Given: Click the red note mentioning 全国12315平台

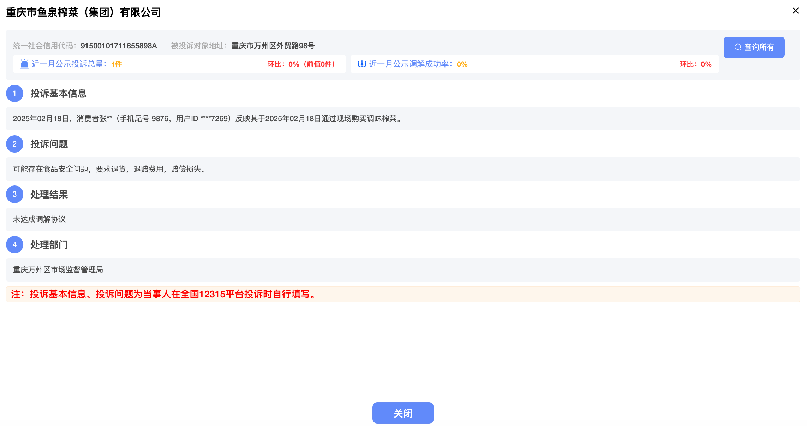Looking at the screenshot, I should [165, 294].
